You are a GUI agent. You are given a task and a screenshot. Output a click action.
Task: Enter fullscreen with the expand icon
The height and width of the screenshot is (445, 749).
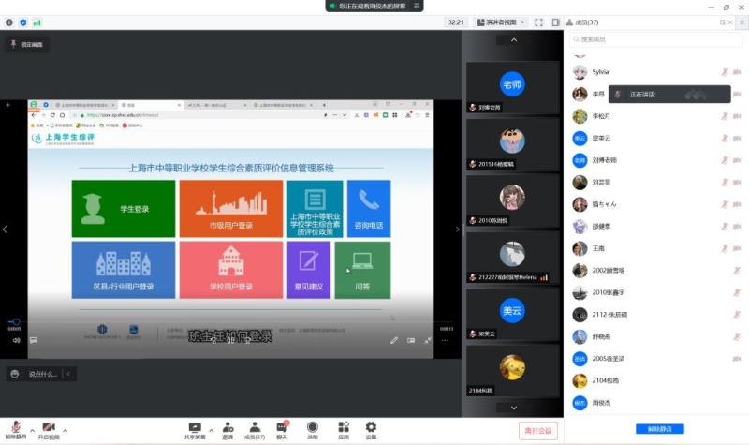pyautogui.click(x=539, y=22)
